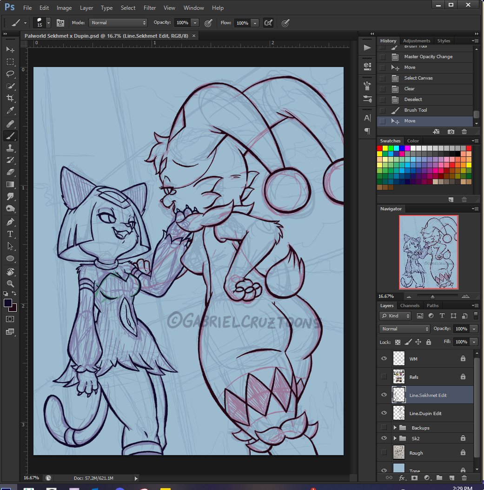Delete current history state trash icon
The width and height of the screenshot is (484, 490).
click(464, 132)
